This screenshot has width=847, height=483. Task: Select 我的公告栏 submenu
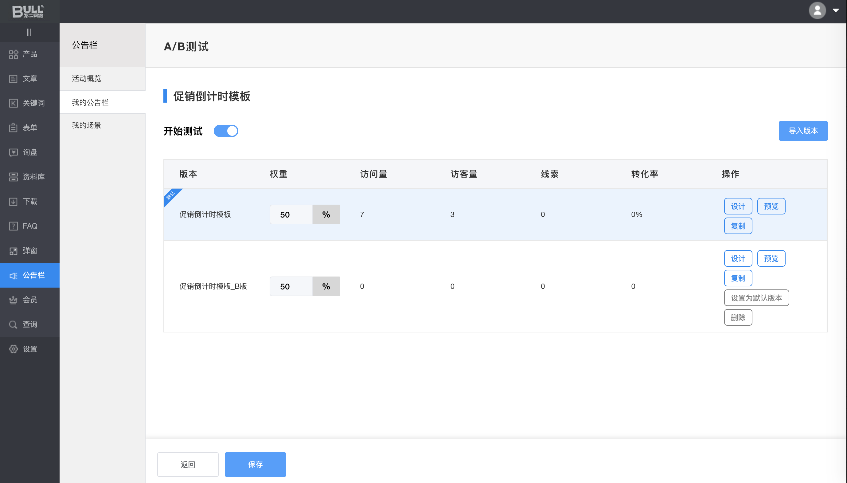point(103,103)
